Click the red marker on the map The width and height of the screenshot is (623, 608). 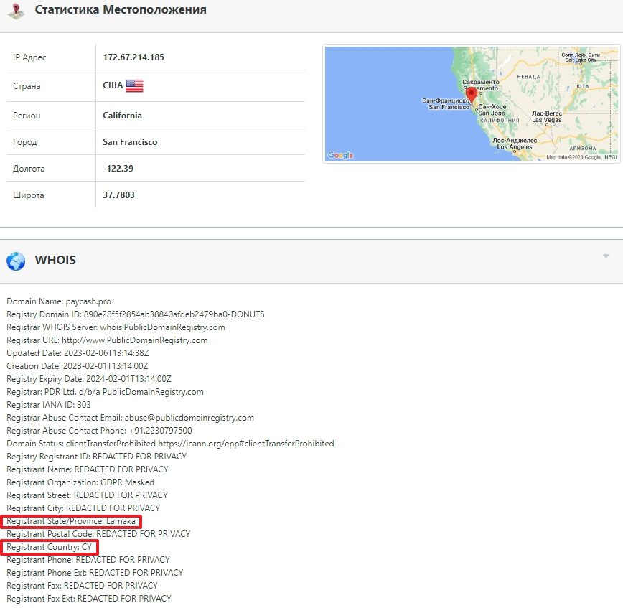471,95
